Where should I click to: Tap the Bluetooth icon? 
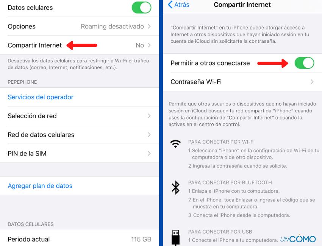coord(175,187)
